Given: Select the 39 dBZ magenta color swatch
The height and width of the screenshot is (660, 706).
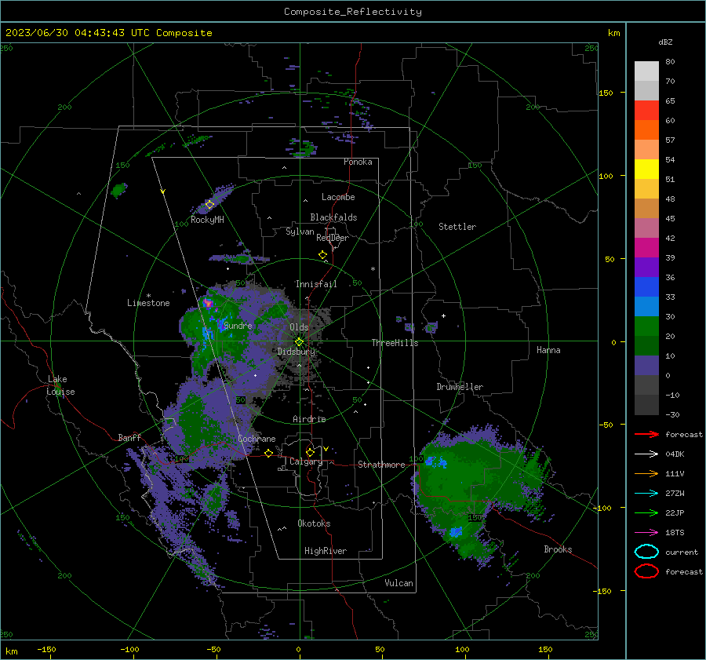Looking at the screenshot, I should click(646, 247).
